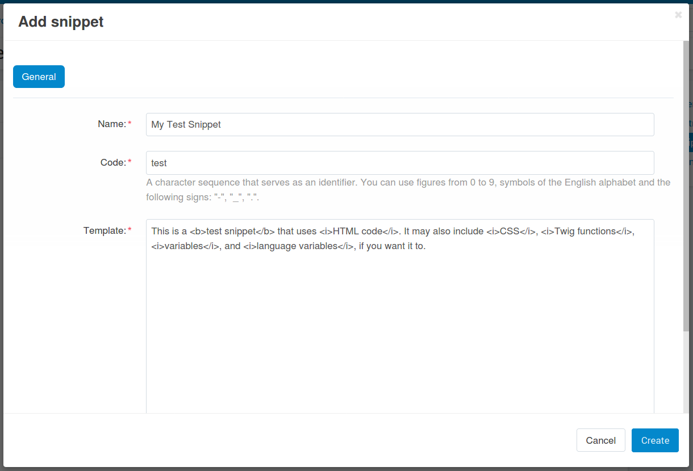The height and width of the screenshot is (471, 693).
Task: Click the blue Create button
Action: 655,440
